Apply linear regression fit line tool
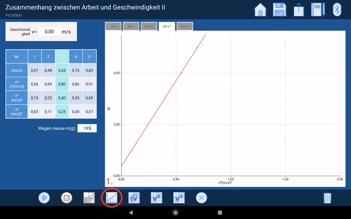The width and height of the screenshot is (351, 219). [x=111, y=198]
